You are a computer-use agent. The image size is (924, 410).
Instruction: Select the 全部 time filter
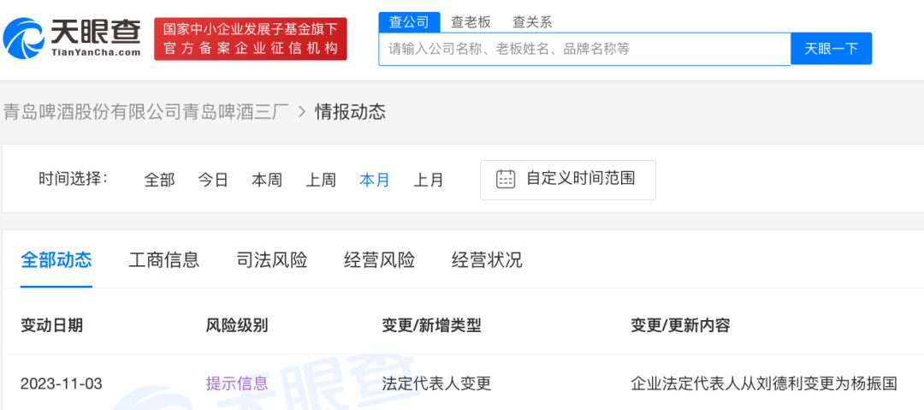point(160,180)
